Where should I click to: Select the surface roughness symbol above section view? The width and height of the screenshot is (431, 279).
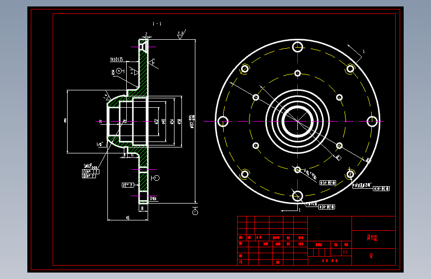(x=181, y=34)
